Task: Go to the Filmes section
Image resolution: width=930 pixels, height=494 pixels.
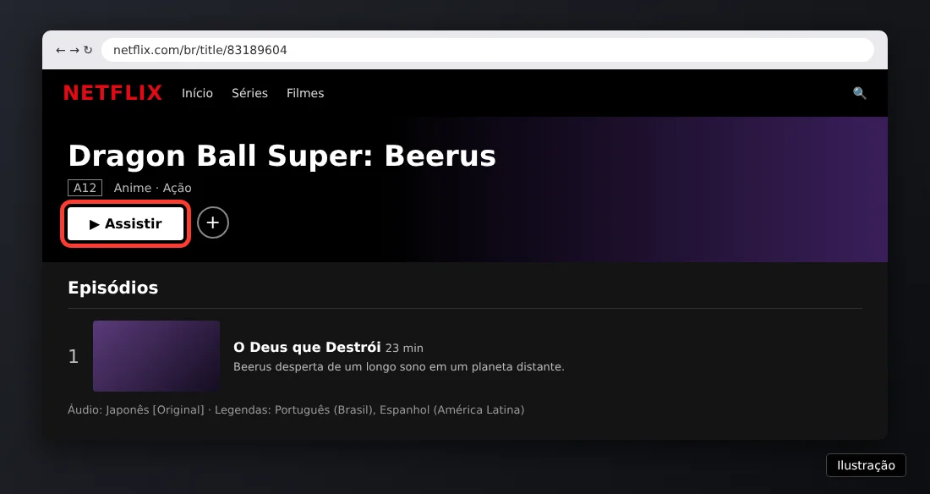Action: pyautogui.click(x=305, y=93)
